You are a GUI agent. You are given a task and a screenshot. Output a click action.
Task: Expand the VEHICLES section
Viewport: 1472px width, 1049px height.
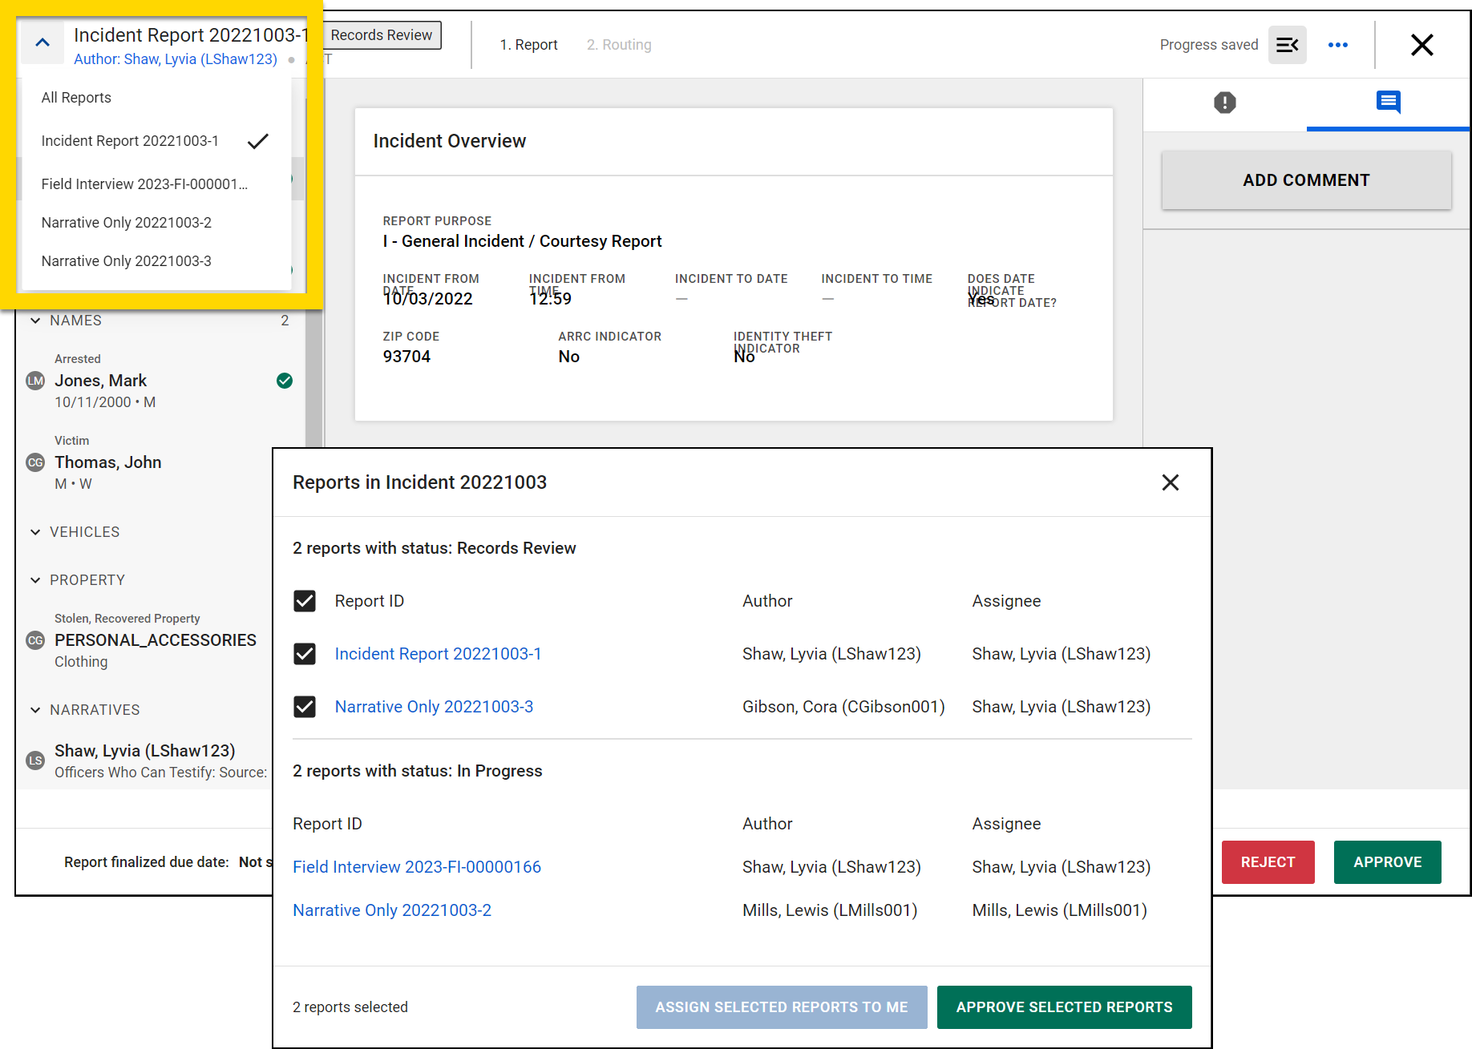[35, 531]
